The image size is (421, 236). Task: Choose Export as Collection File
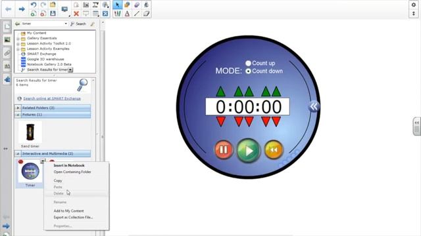73,217
